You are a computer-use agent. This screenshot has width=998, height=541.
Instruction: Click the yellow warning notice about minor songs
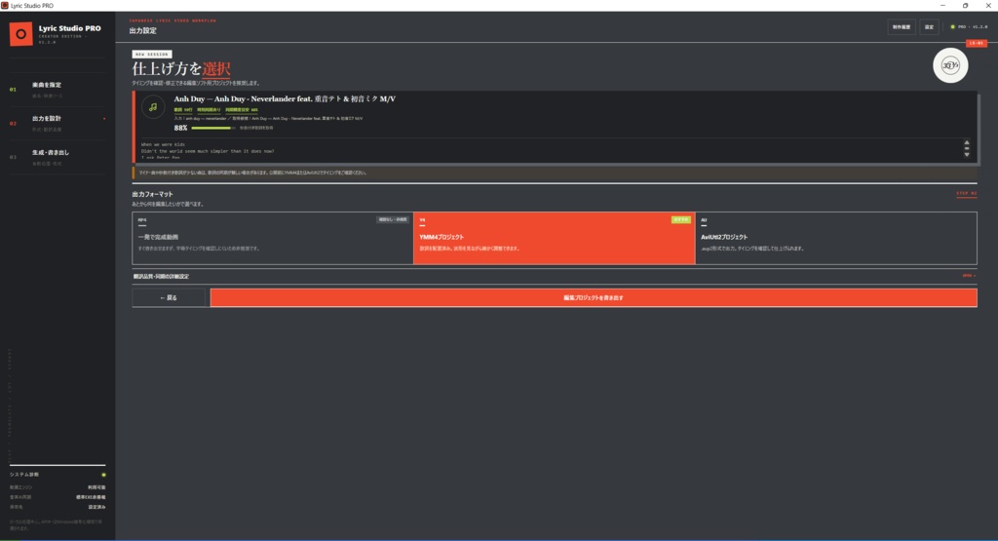555,173
